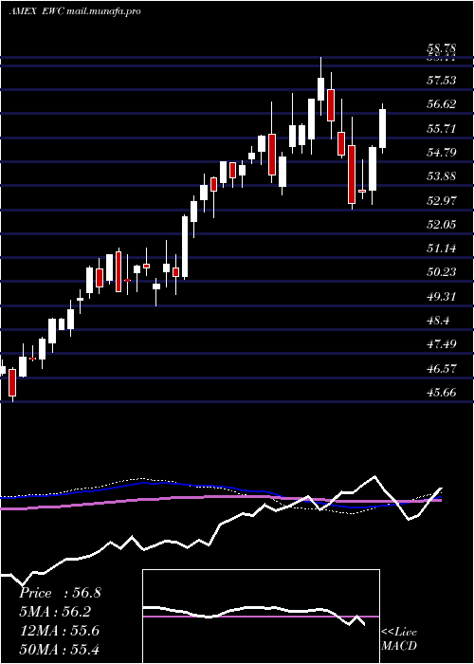The height and width of the screenshot is (664, 474).
Task: Click the '50MA : 55.4' readout
Action: coord(60,649)
